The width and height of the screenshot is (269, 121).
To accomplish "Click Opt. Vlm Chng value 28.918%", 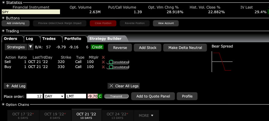I will [x=175, y=12].
